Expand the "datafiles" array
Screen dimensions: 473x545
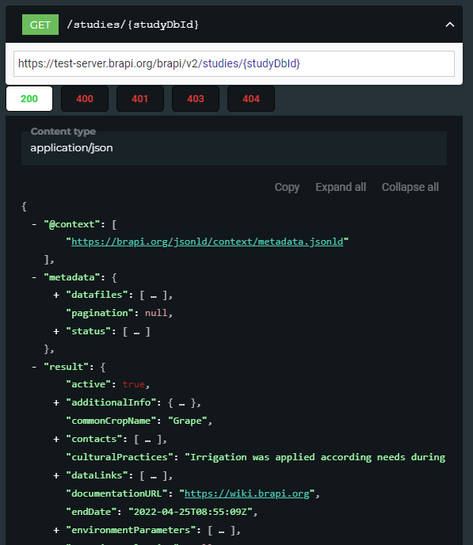[56, 295]
